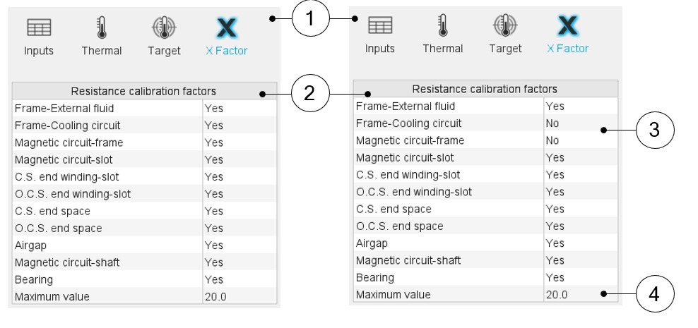
Task: Click the X Factor icon in left panel
Action: point(226,28)
